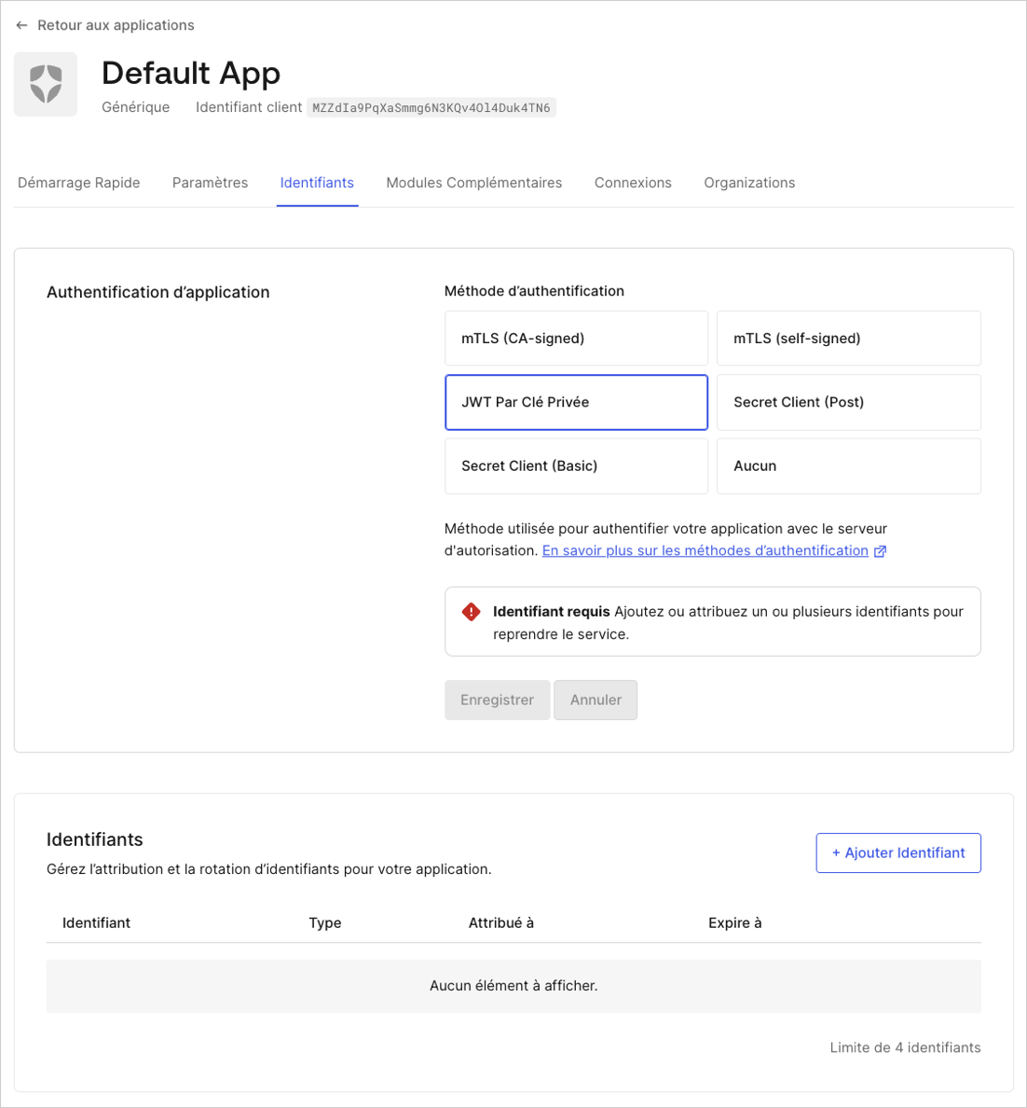Click the back arrow to return to applications
The image size is (1027, 1108).
(x=21, y=24)
